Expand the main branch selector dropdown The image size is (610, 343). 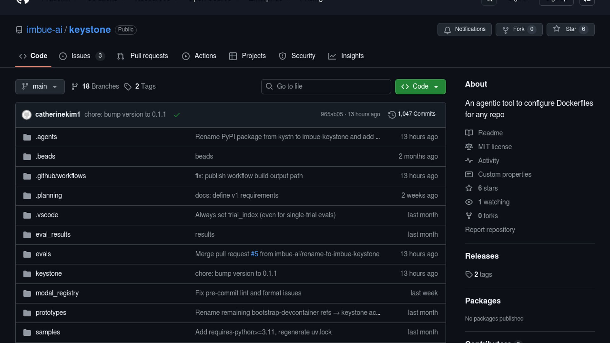click(x=40, y=86)
